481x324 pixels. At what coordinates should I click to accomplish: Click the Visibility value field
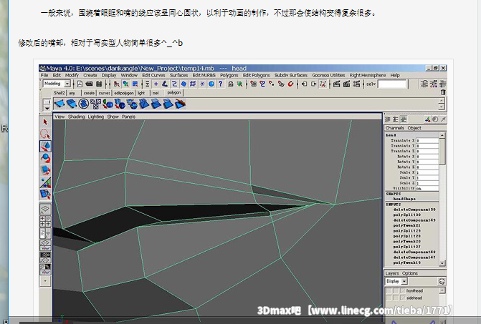click(426, 186)
